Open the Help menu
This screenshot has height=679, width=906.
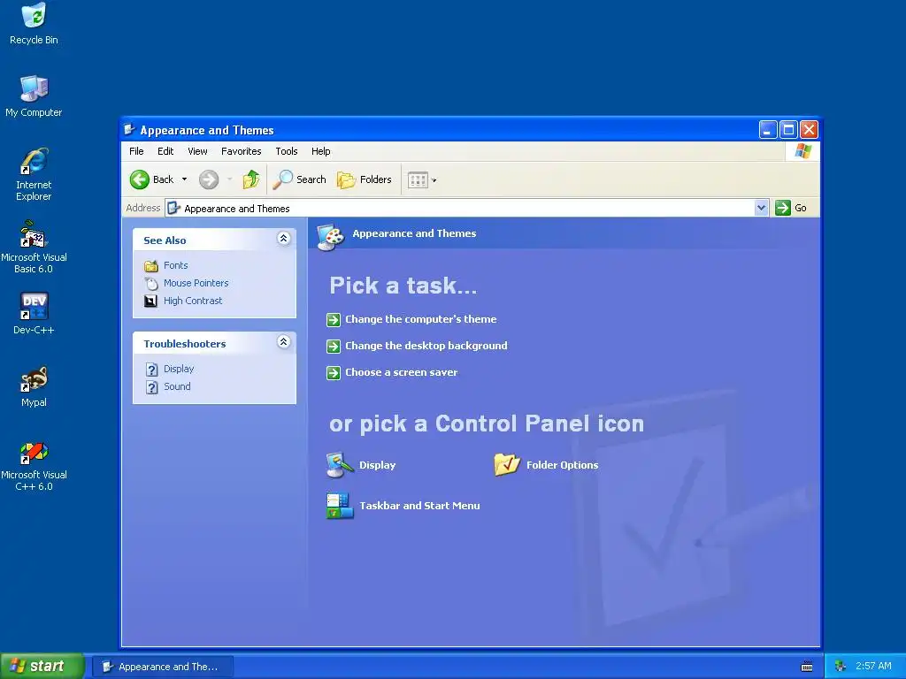[x=320, y=151]
